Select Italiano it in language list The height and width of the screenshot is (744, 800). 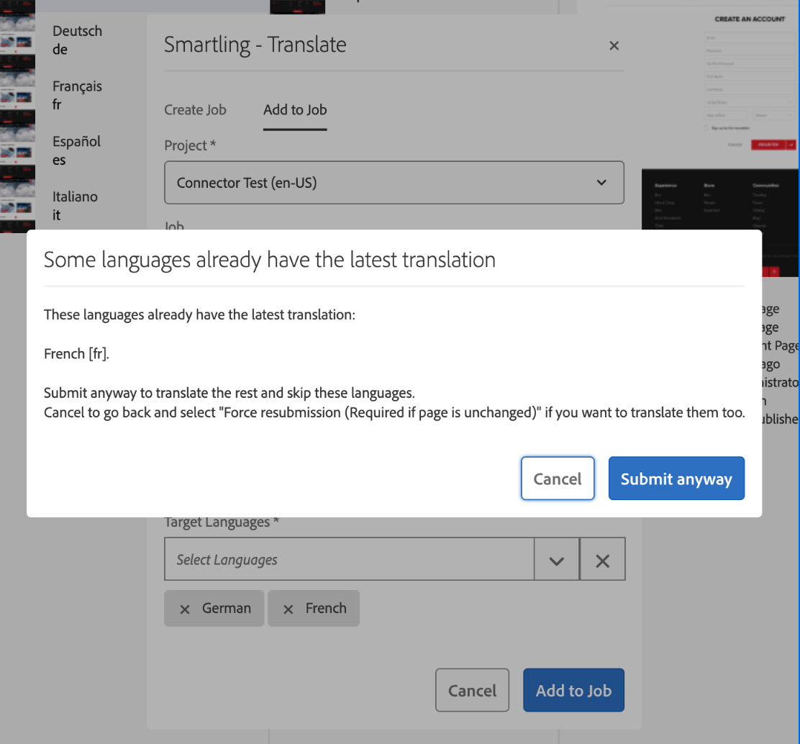pos(75,206)
